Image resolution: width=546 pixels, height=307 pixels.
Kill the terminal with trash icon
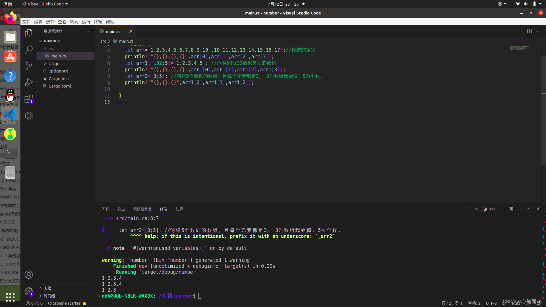coord(511,209)
